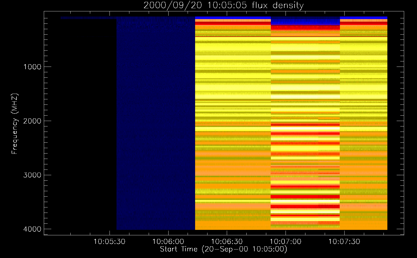Click the 10:07:00 time tick label
Viewport: 417px width, 258px height.
[x=285, y=242]
